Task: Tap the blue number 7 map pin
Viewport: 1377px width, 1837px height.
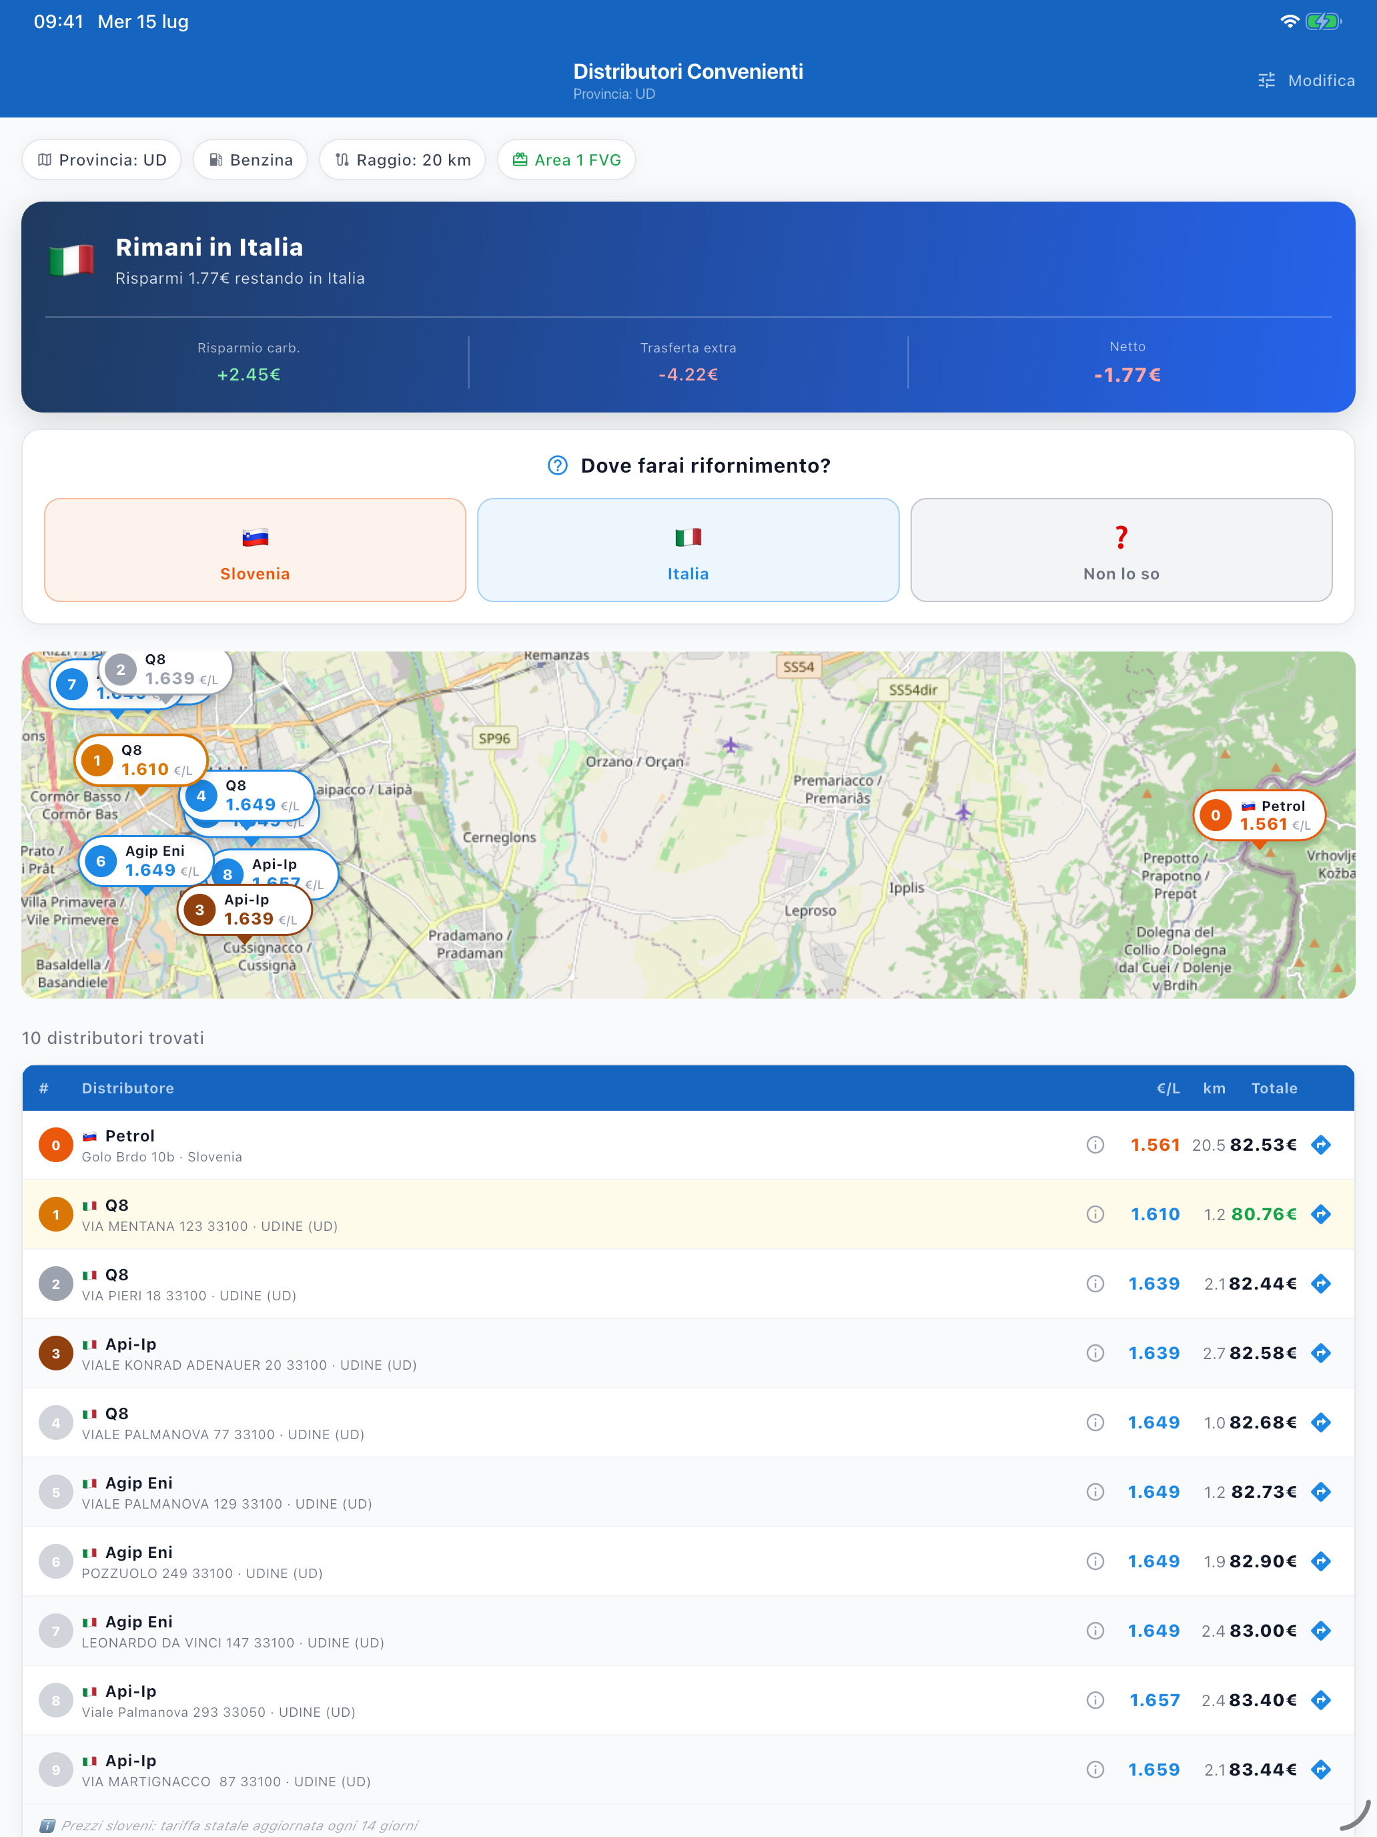Action: coord(72,684)
